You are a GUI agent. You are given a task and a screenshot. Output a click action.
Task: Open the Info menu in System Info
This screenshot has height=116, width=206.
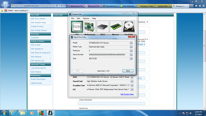(78, 18)
